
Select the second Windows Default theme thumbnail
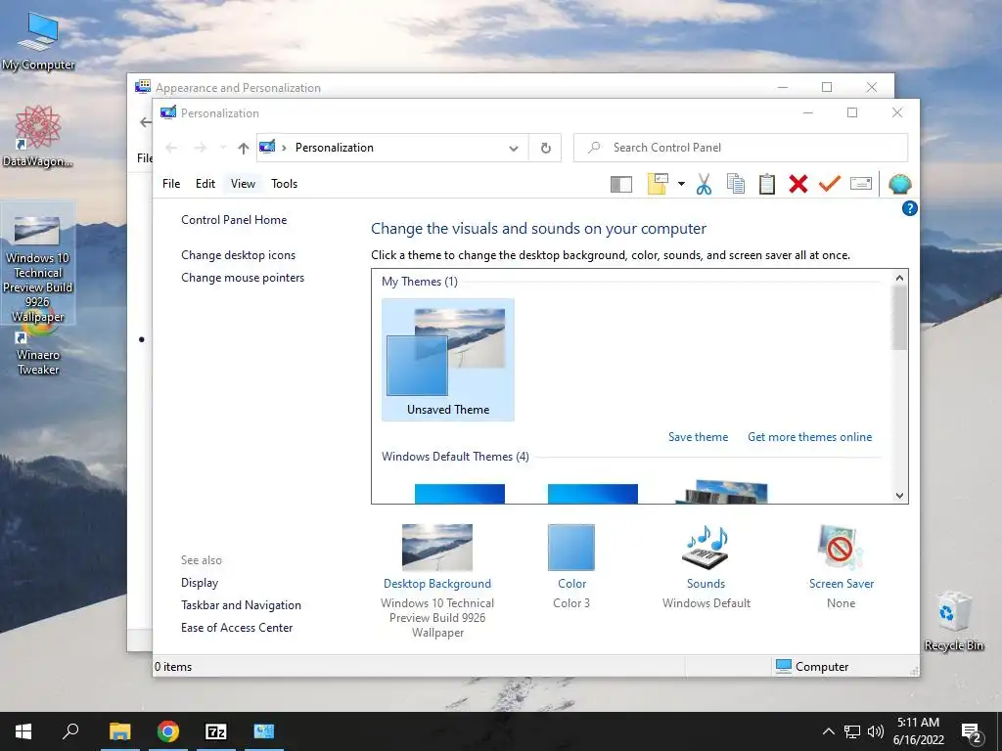(x=592, y=493)
